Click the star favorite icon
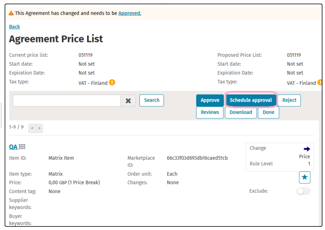The image size is (325, 230). [x=305, y=177]
